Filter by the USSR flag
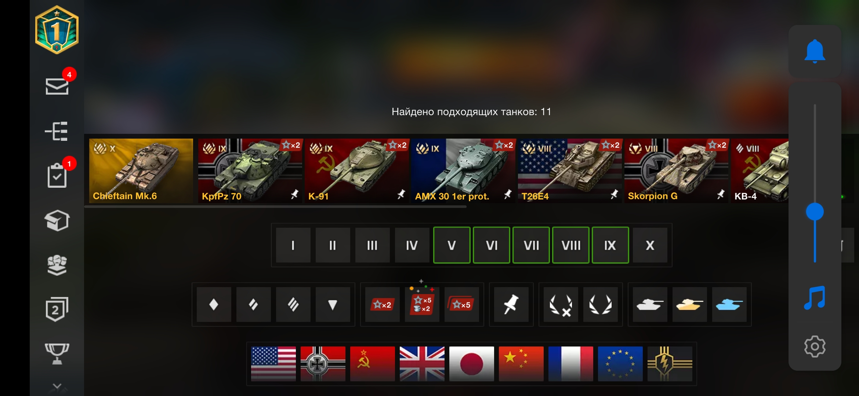The width and height of the screenshot is (859, 396). (x=372, y=364)
